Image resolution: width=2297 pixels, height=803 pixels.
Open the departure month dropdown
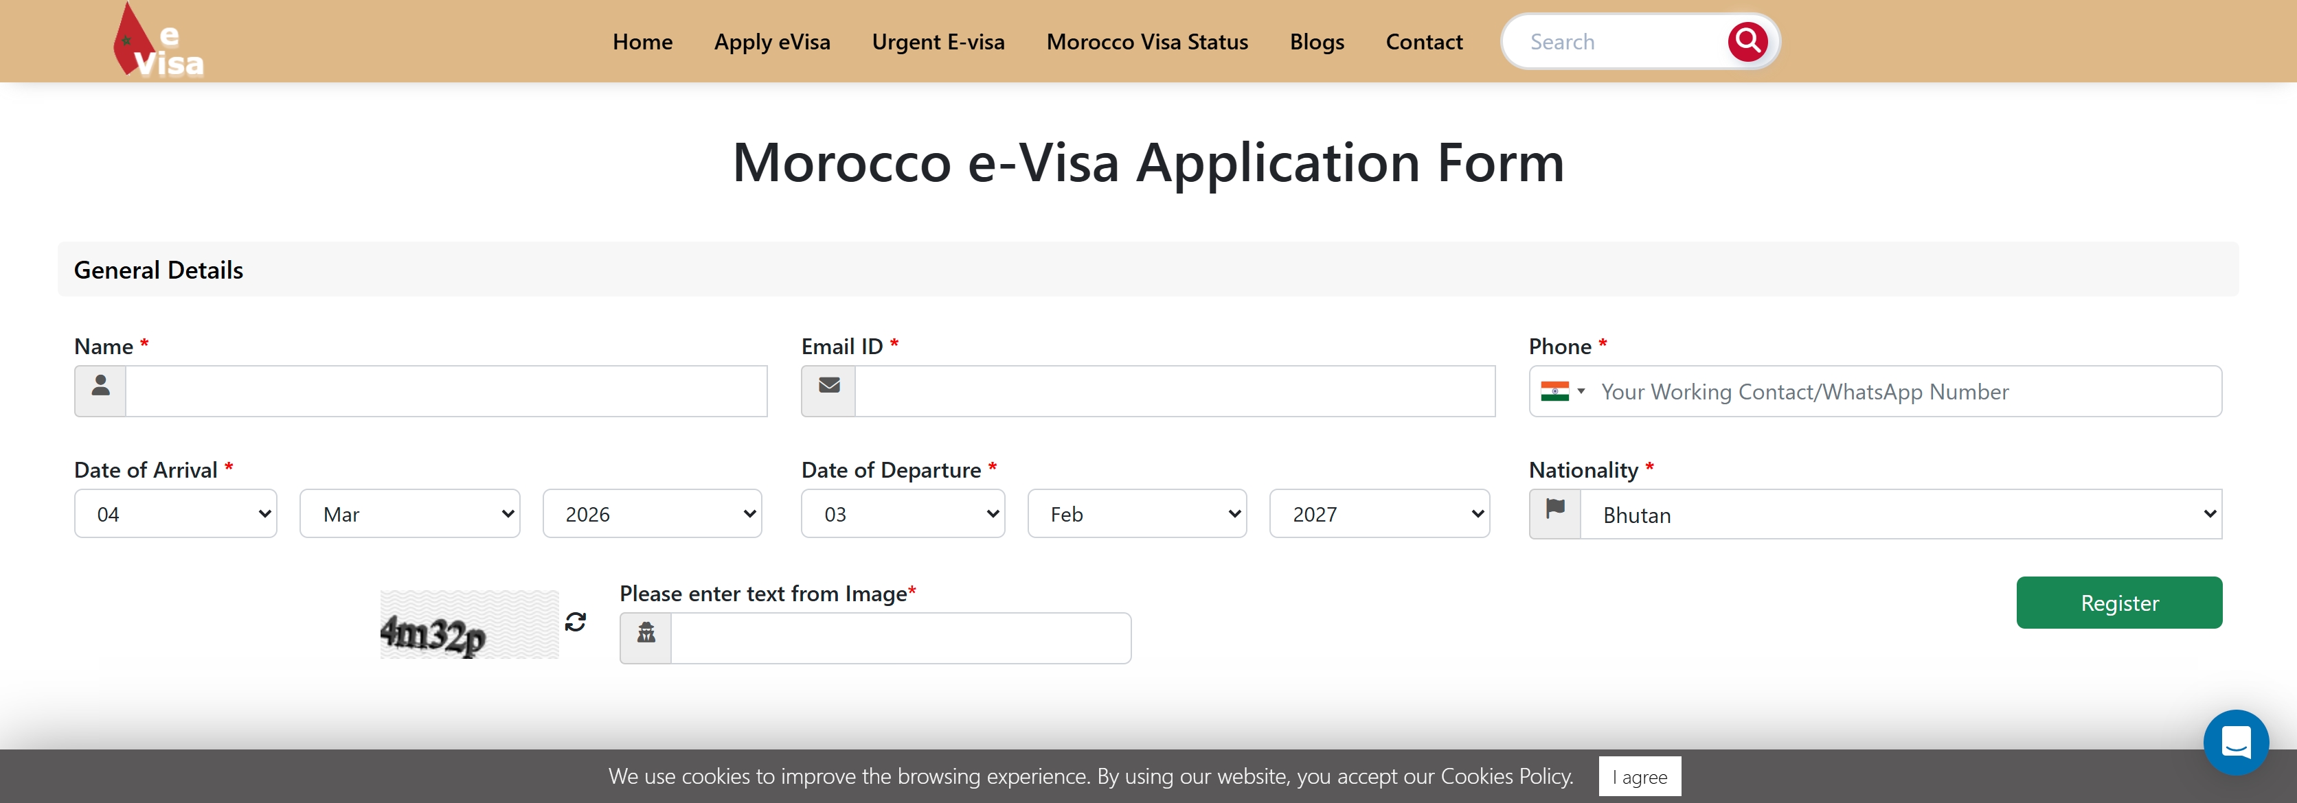pos(1137,513)
